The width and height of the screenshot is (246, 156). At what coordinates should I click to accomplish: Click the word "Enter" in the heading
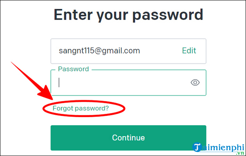click(x=73, y=14)
